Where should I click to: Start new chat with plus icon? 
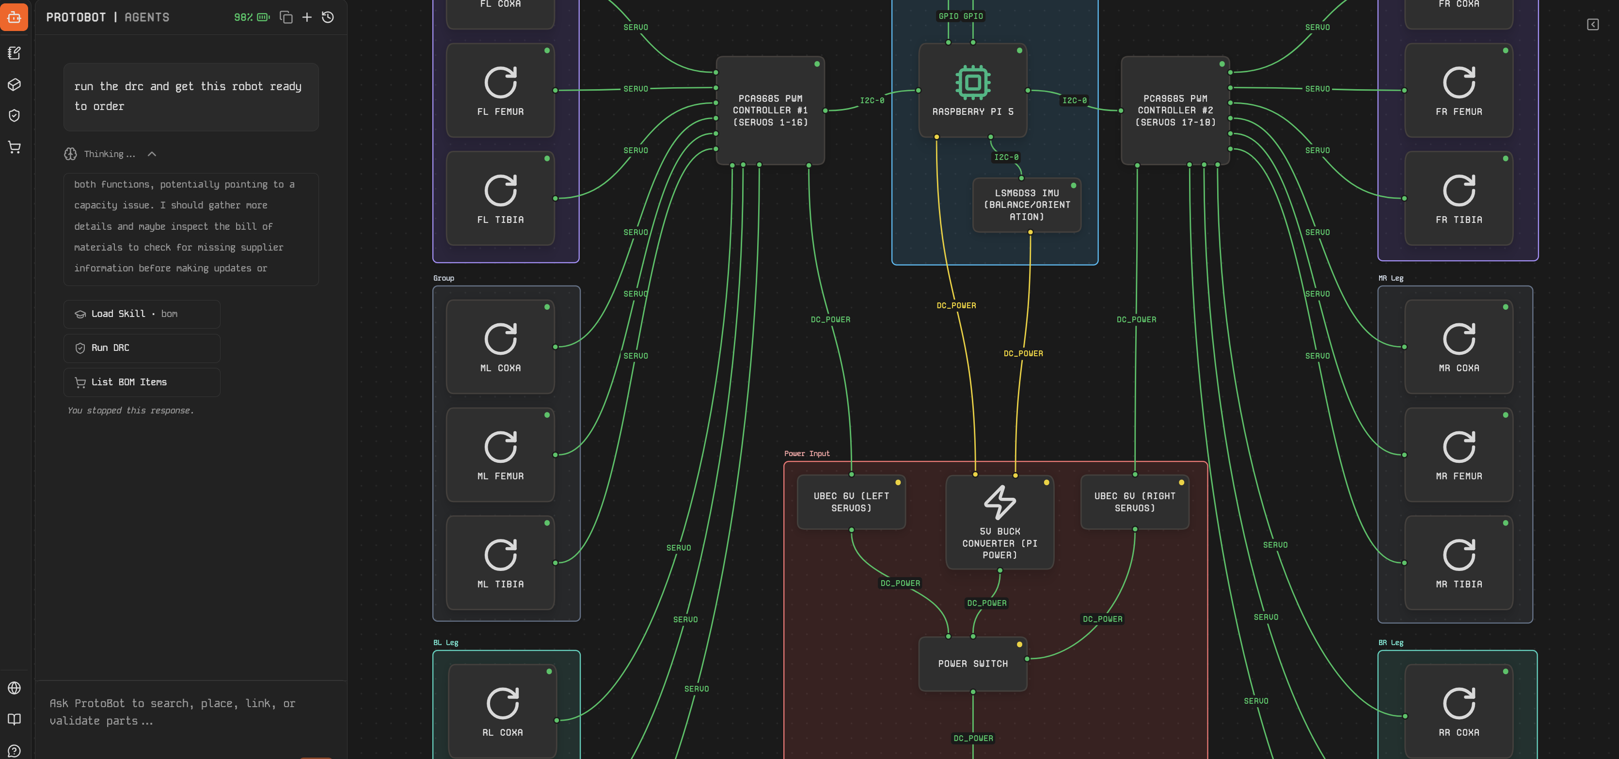click(307, 17)
